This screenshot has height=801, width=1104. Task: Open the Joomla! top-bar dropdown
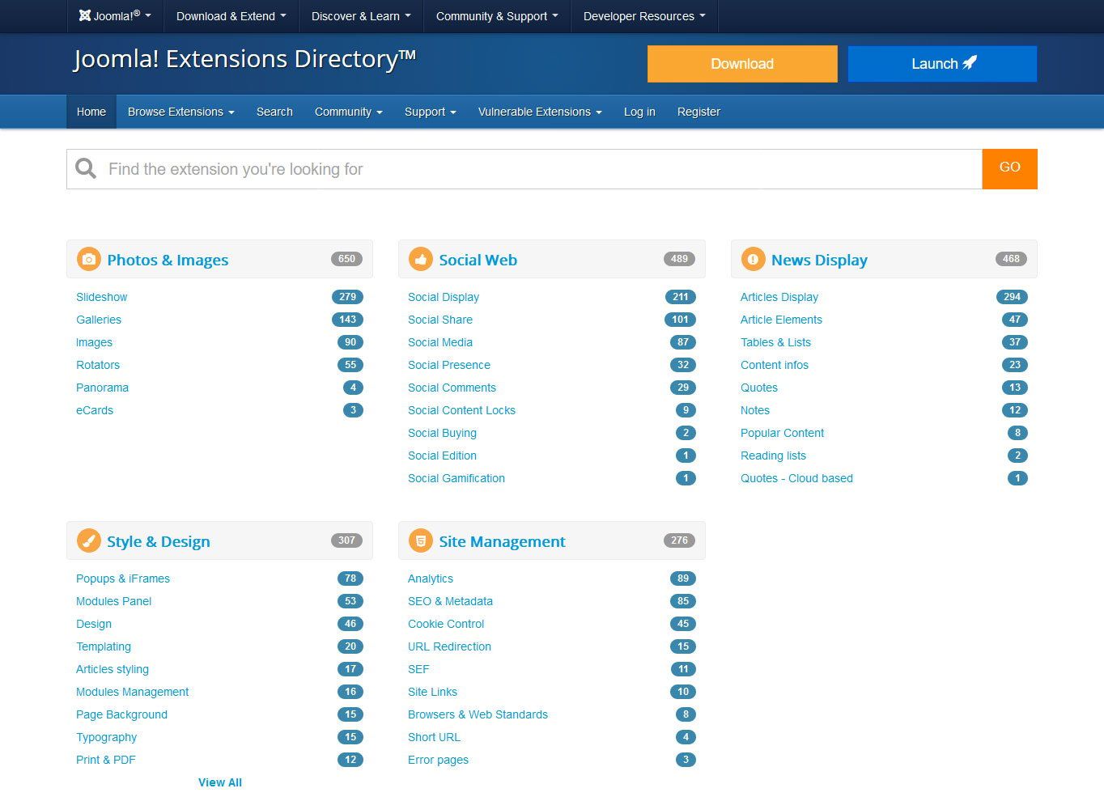[x=115, y=15]
